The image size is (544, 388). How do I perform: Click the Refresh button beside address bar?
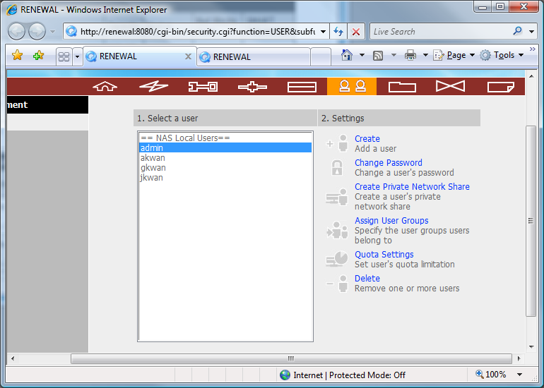338,32
